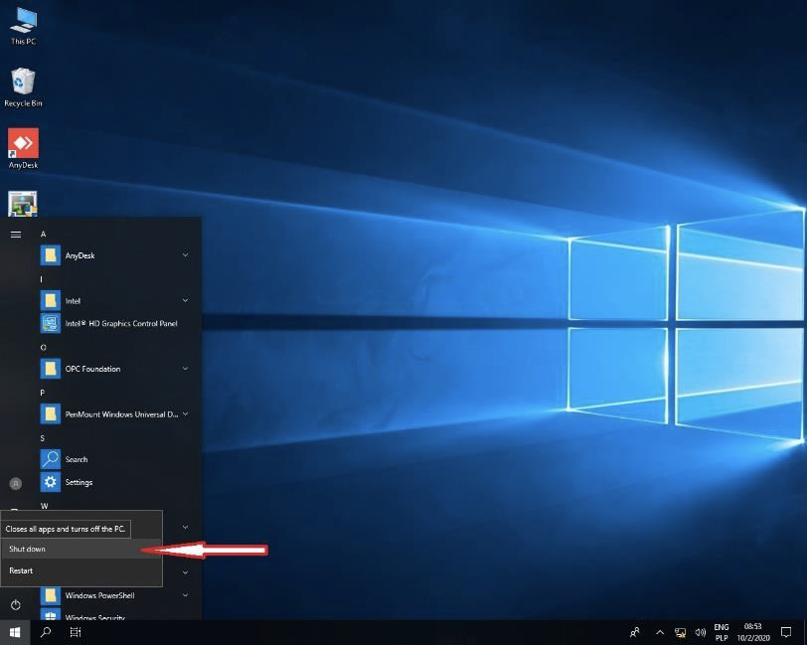
Task: Click the Windows Start button
Action: 15,632
